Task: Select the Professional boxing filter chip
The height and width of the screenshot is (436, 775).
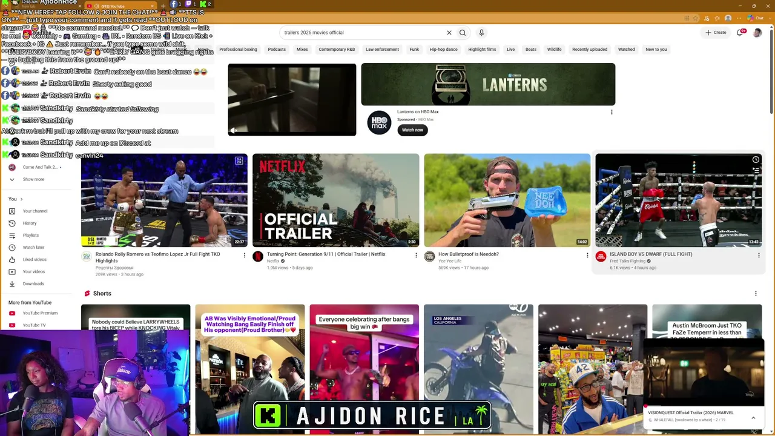Action: [x=238, y=50]
